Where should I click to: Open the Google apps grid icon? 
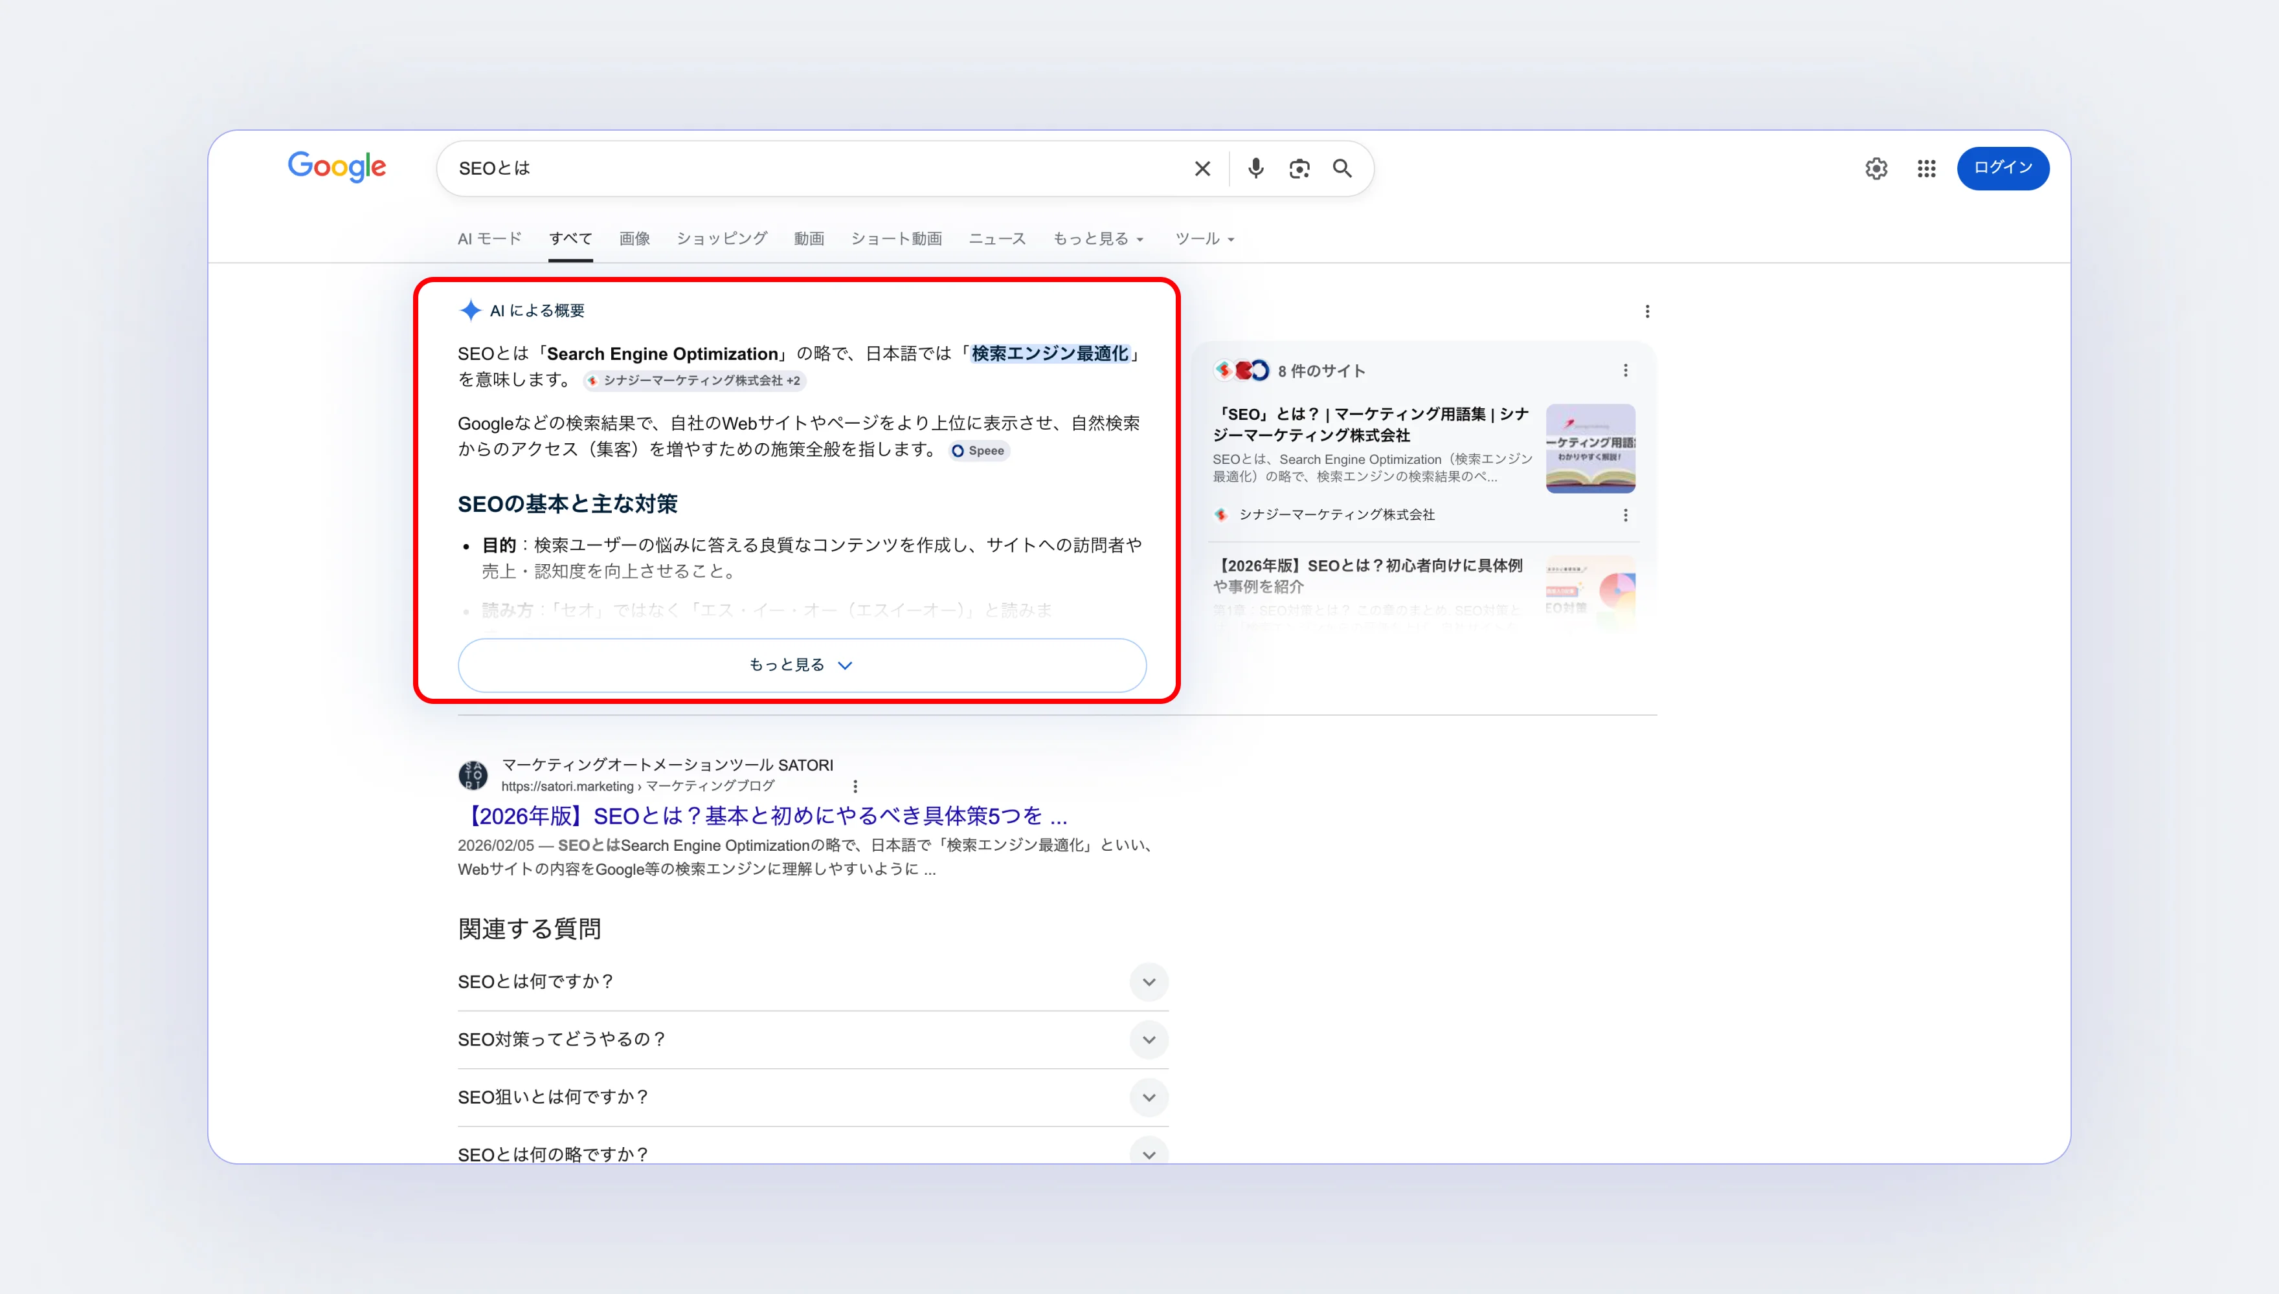click(1926, 169)
